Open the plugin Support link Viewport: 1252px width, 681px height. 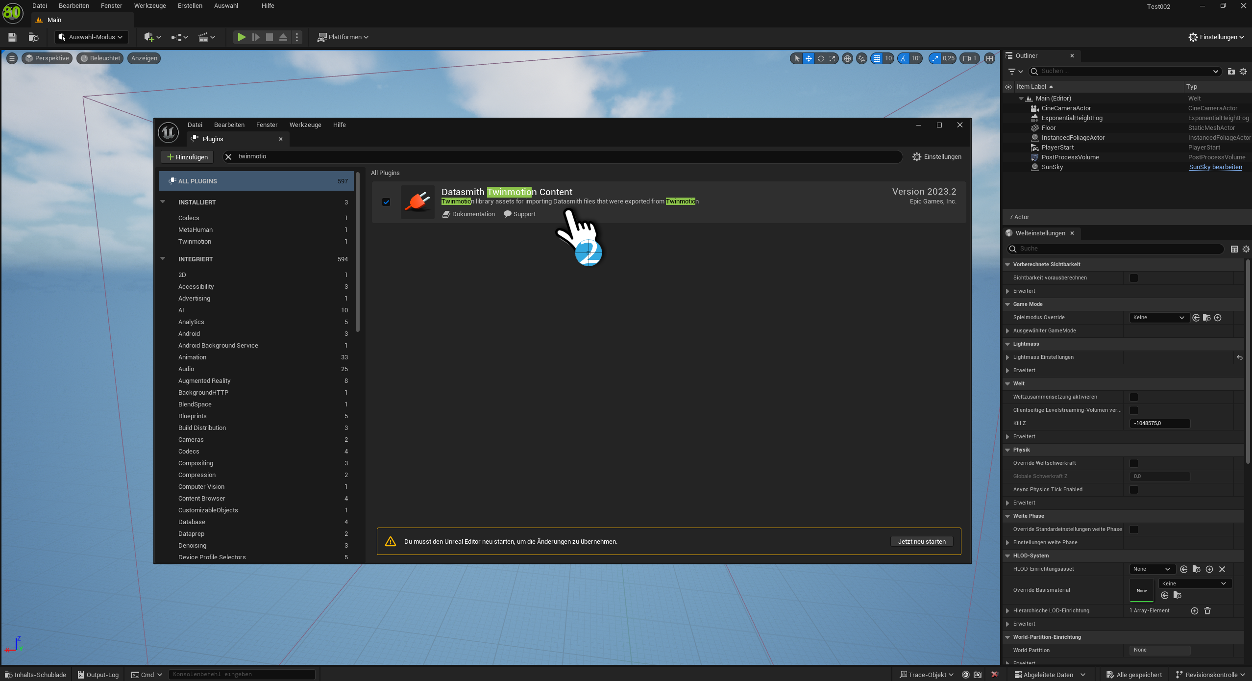[x=519, y=214]
